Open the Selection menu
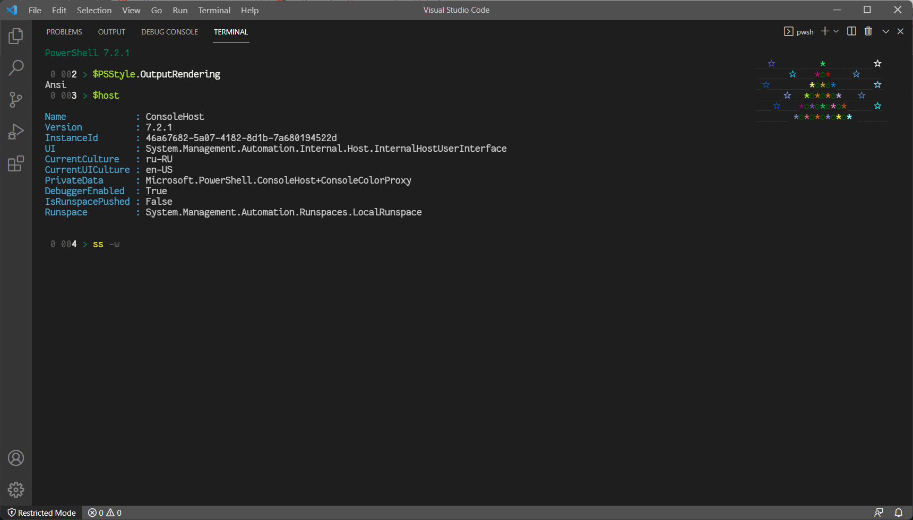Image resolution: width=913 pixels, height=520 pixels. 94,10
